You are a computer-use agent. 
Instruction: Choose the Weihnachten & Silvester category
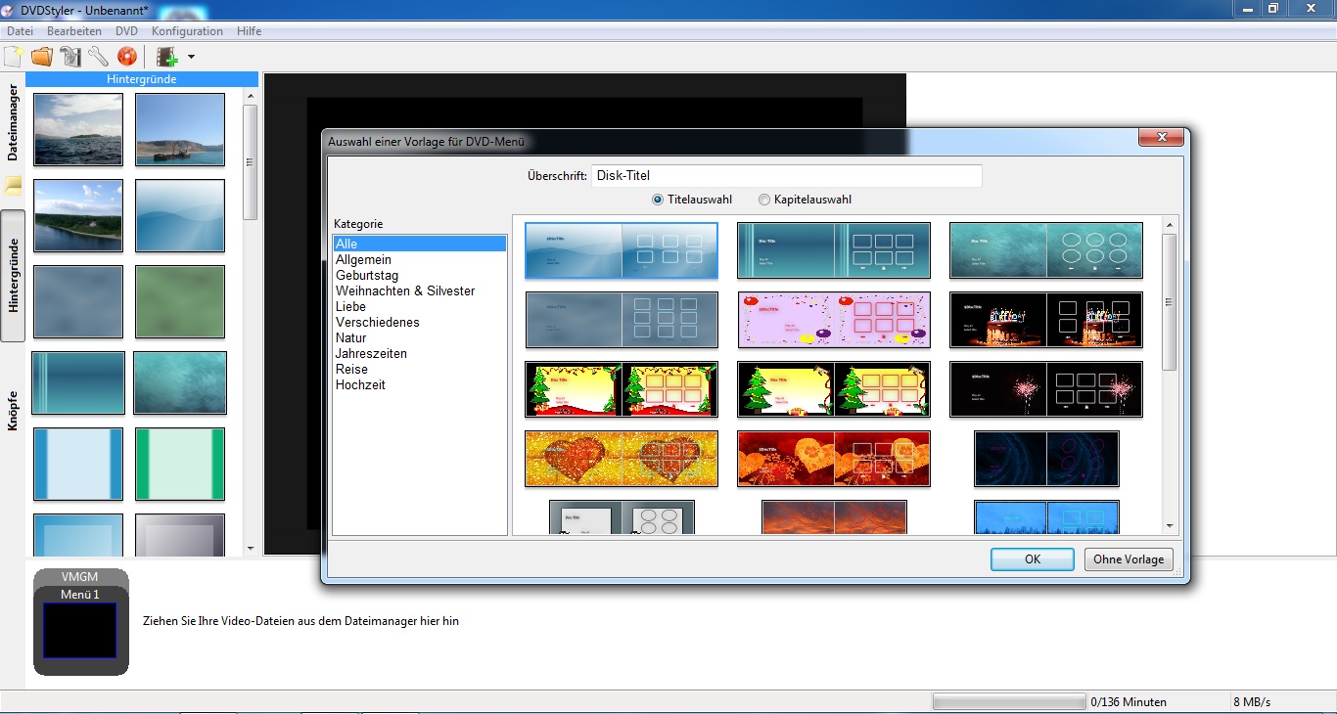pyautogui.click(x=405, y=290)
